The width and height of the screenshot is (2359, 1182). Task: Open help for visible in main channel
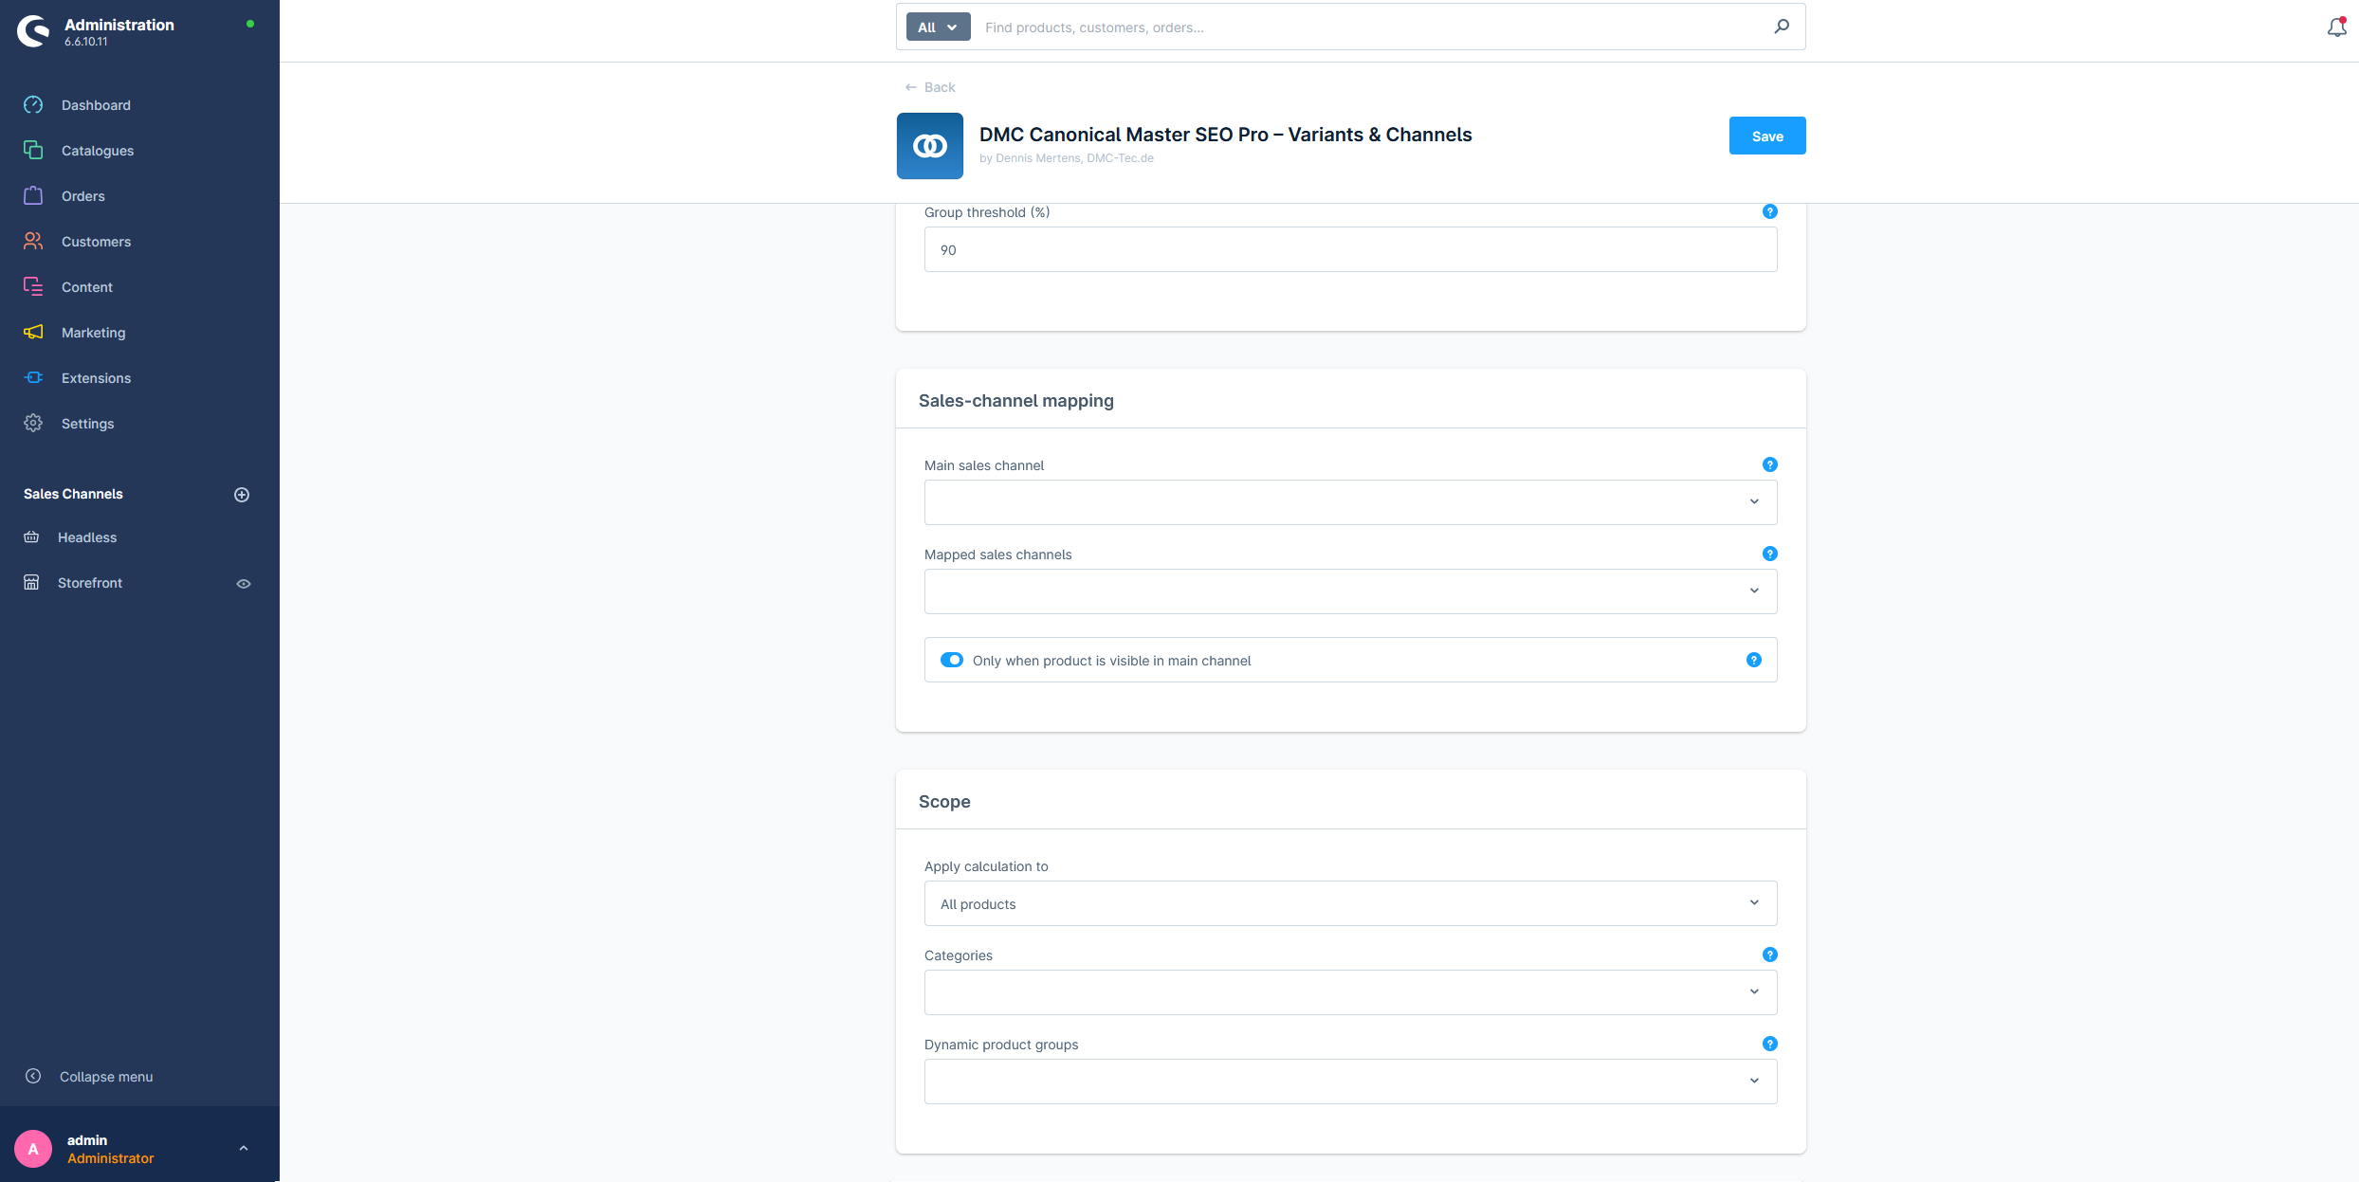point(1754,660)
